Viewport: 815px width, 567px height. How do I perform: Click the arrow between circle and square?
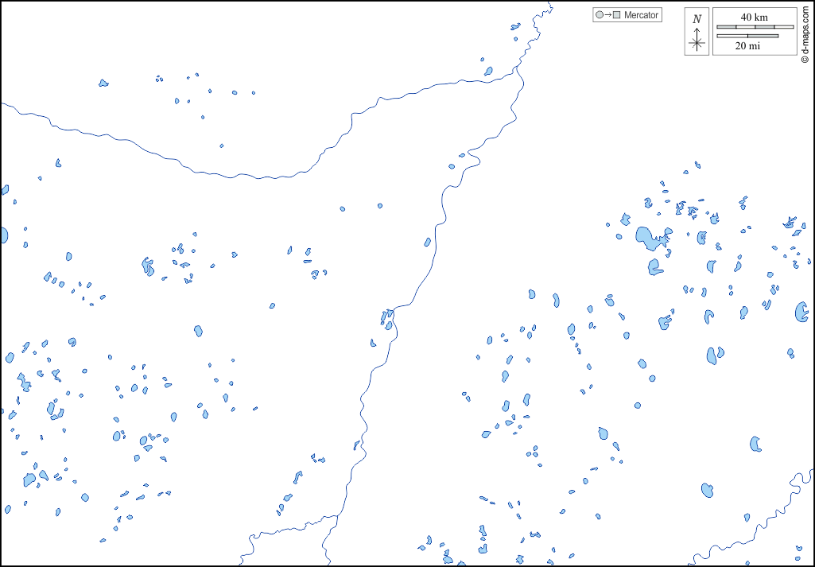pos(607,15)
